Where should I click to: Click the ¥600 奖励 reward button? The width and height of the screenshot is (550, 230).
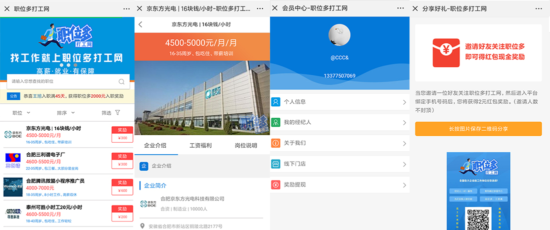pos(122,187)
